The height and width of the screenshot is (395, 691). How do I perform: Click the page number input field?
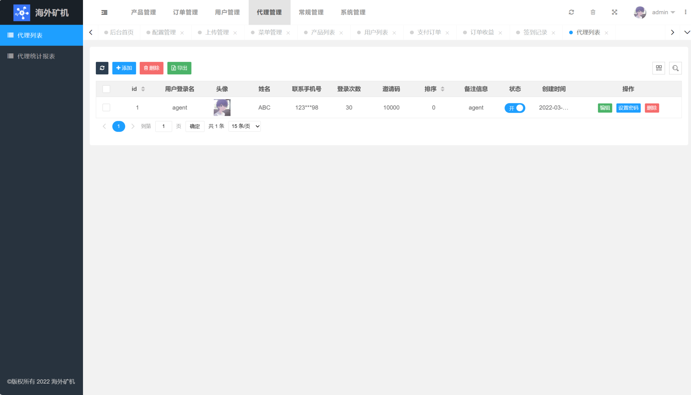coord(164,126)
